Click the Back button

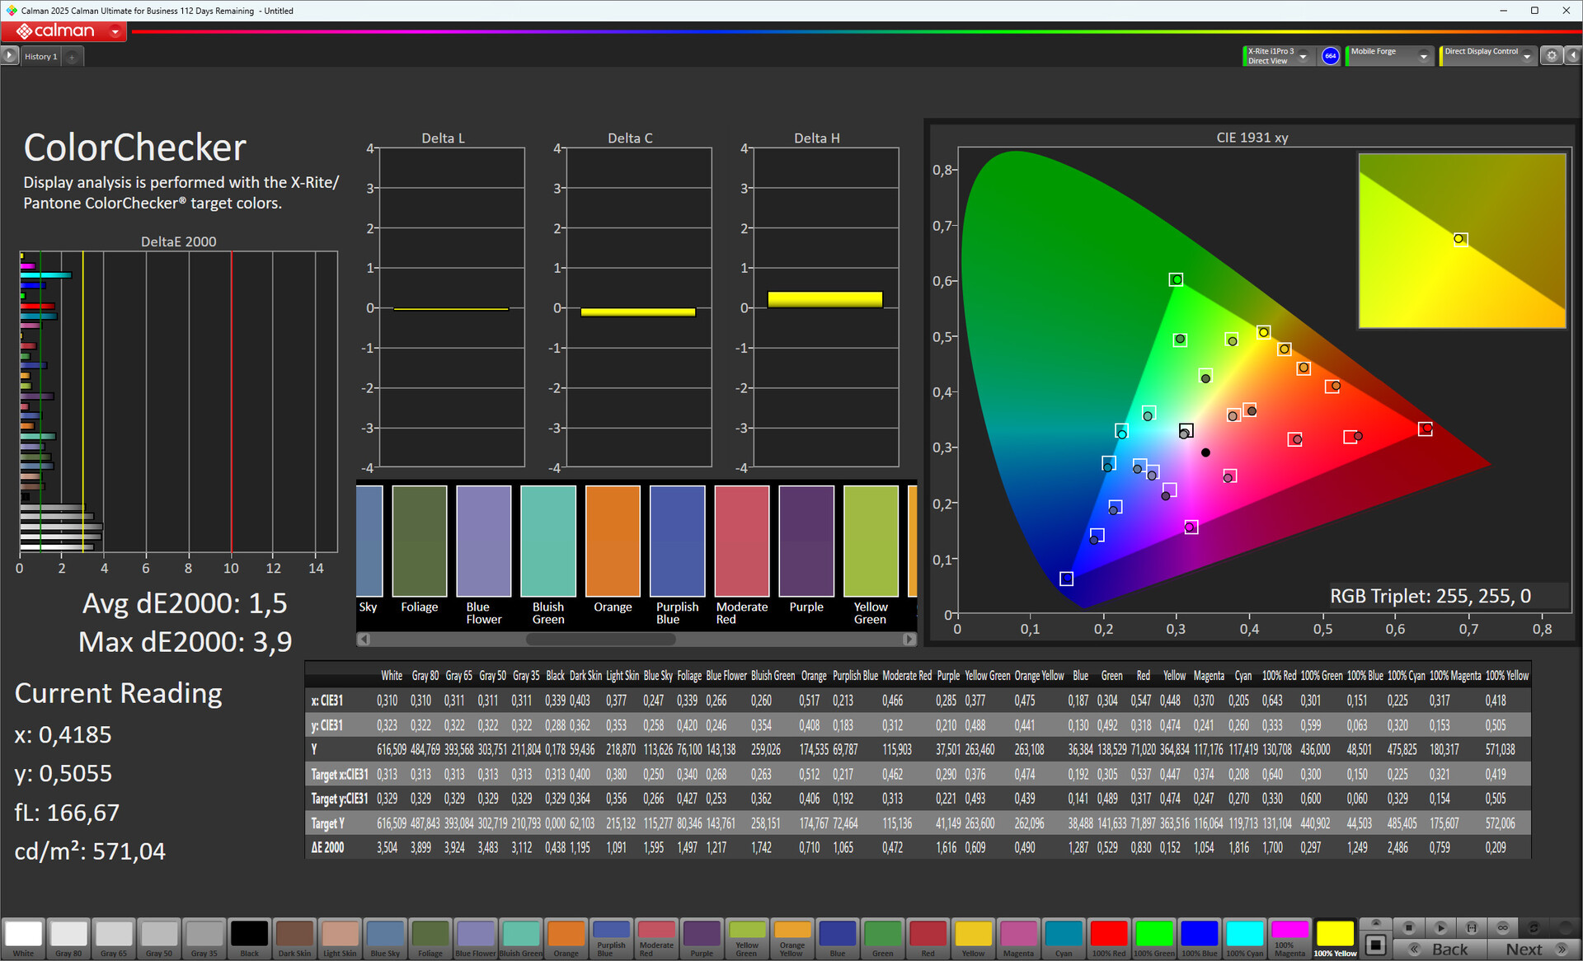1442,949
